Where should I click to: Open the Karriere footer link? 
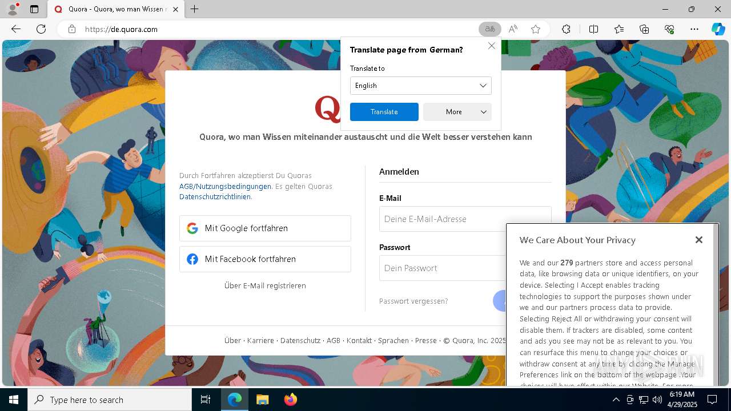[x=260, y=340]
